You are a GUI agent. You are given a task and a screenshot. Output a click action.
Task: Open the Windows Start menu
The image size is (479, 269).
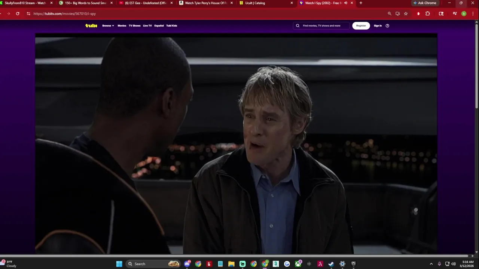(x=119, y=264)
